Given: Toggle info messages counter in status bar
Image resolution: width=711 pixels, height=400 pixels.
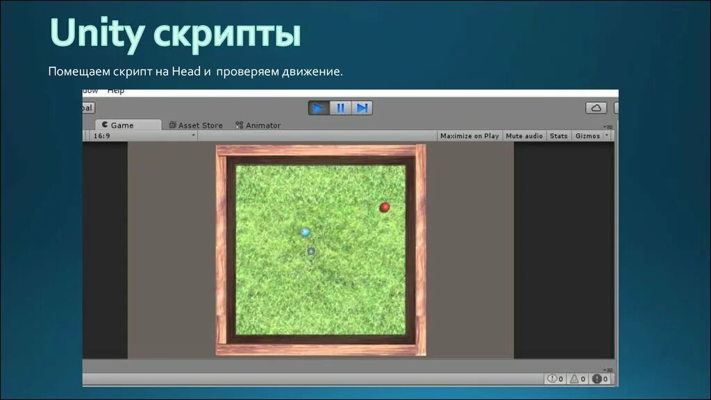Looking at the screenshot, I should pos(555,378).
